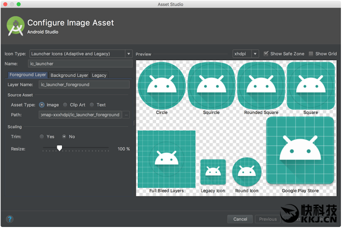Click the Full Bleed Layers preview
This screenshot has height=228, width=342.
(x=166, y=159)
